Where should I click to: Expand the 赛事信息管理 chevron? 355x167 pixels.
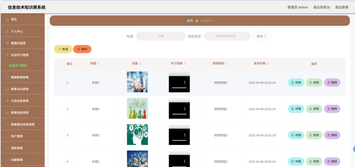39,112
